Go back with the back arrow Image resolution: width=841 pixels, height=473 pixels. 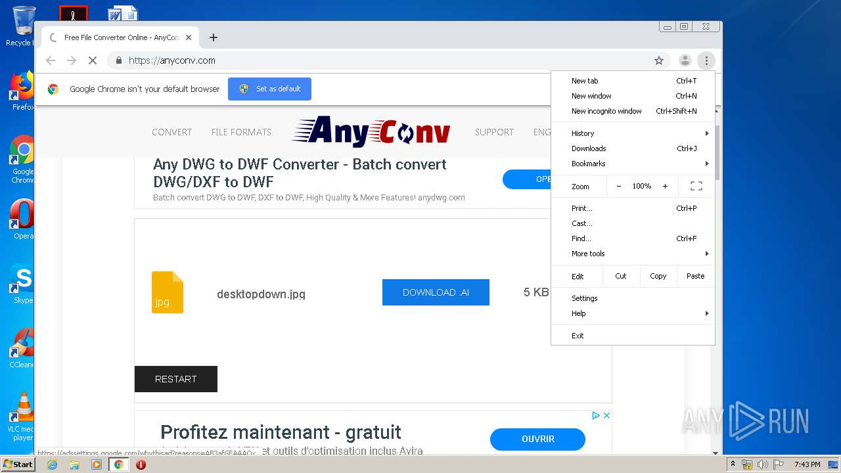[x=51, y=60]
